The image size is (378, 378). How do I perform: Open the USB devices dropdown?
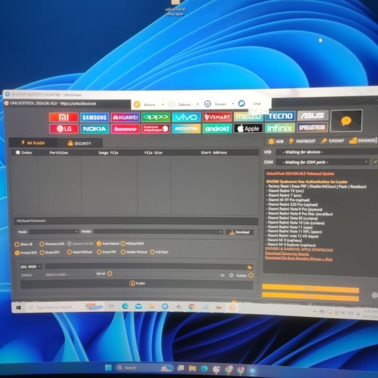pyautogui.click(x=326, y=152)
